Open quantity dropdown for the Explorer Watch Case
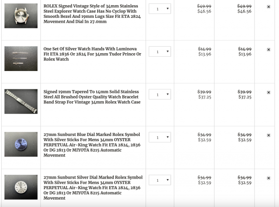The width and height of the screenshot is (279, 207). point(160,9)
